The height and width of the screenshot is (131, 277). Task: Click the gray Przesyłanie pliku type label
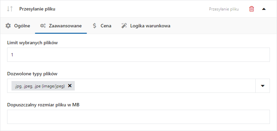pos(224,9)
